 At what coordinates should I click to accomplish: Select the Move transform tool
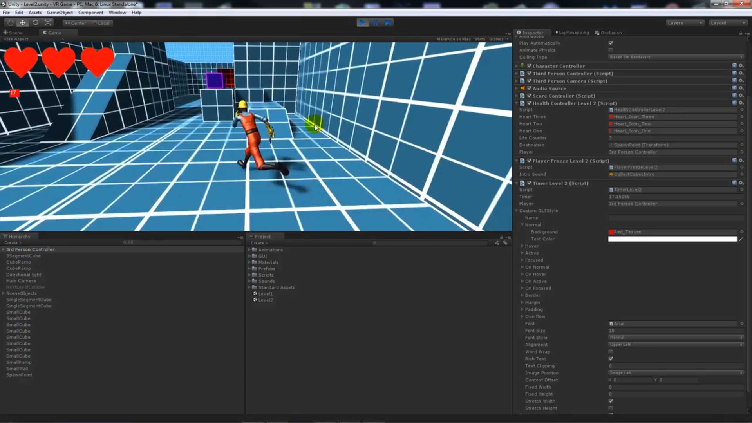point(23,23)
